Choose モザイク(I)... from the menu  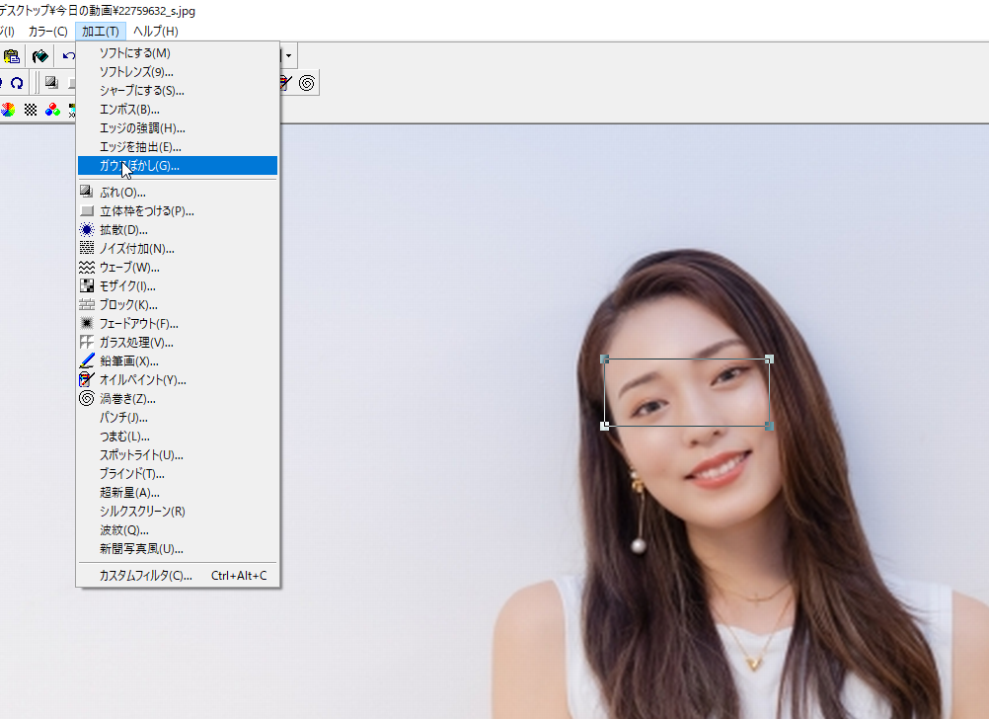point(178,286)
